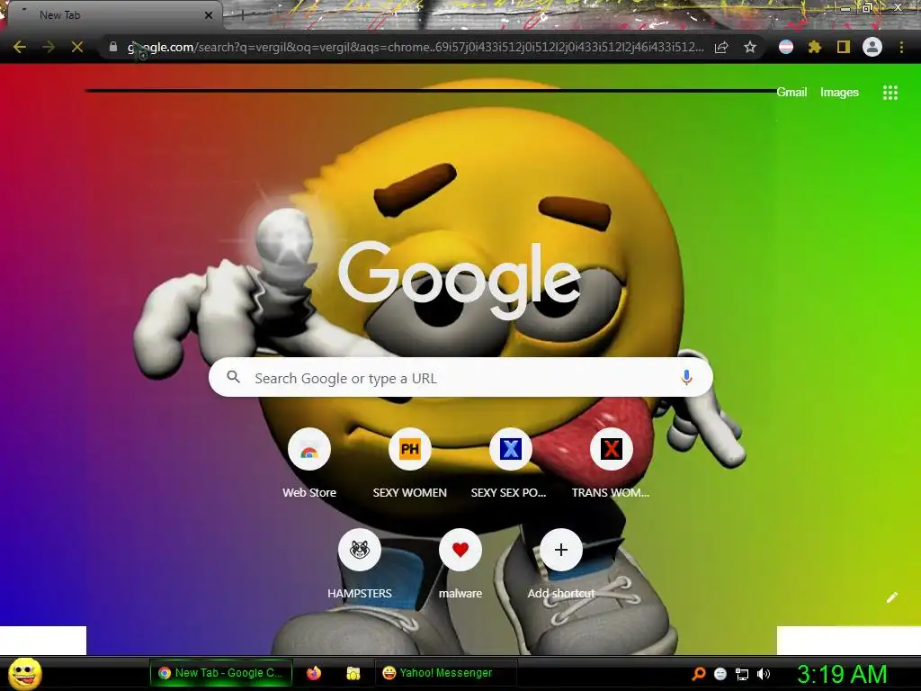Screen dimensions: 921x691
Task: Open the Google apps grid
Action: pos(890,93)
